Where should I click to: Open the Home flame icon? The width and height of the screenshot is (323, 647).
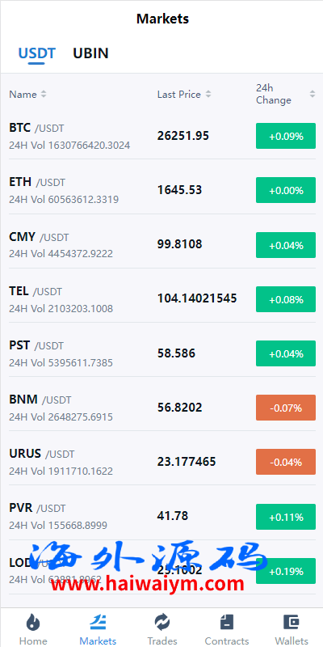(33, 622)
